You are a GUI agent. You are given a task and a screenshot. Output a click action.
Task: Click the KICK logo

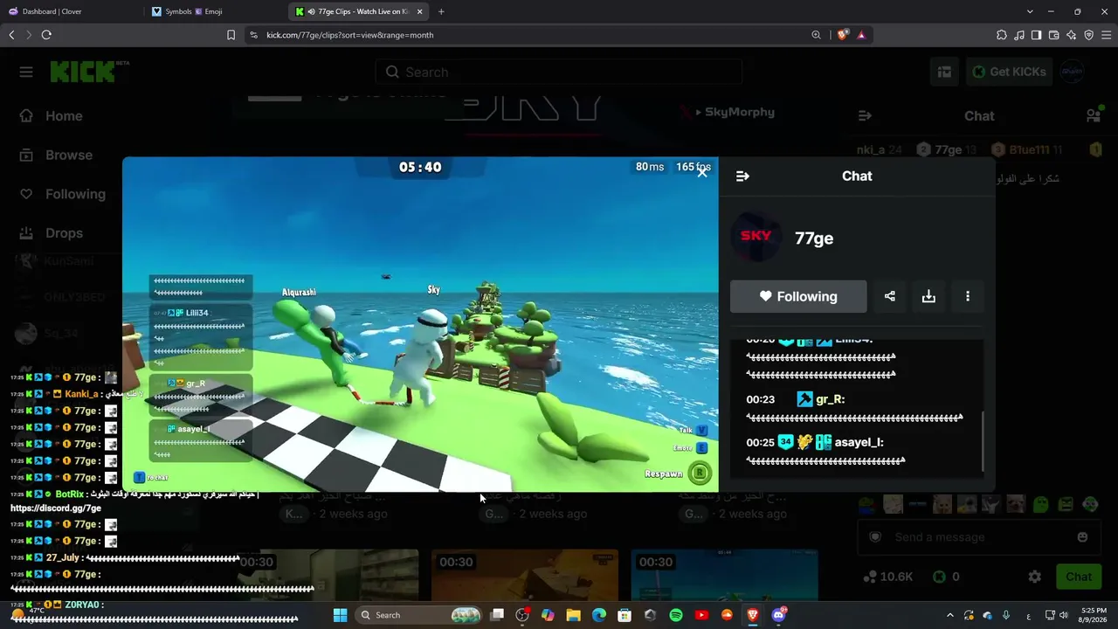(x=84, y=72)
